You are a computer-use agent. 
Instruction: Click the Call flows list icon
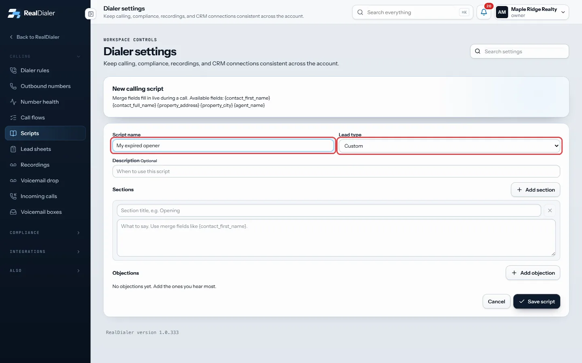[x=13, y=118]
